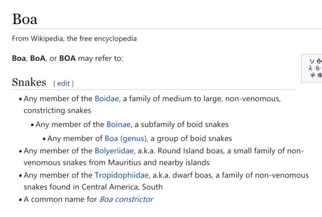Go to the Boa constrictor article
Image resolution: width=322 pixels, height=217 pixels.
(x=126, y=199)
